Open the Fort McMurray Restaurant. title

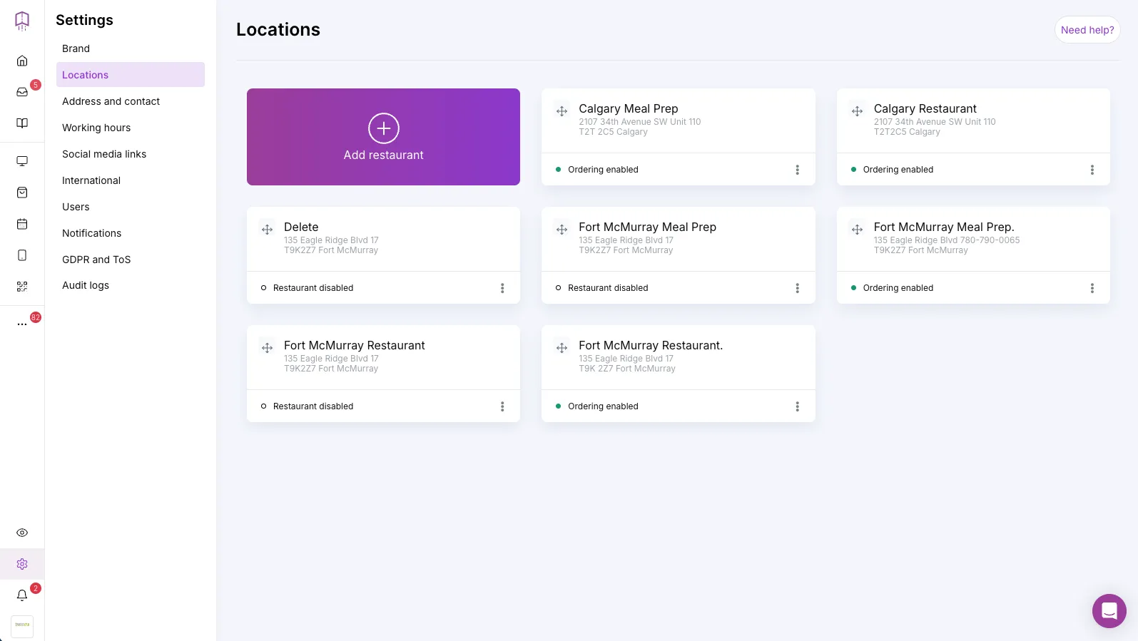[x=651, y=345]
